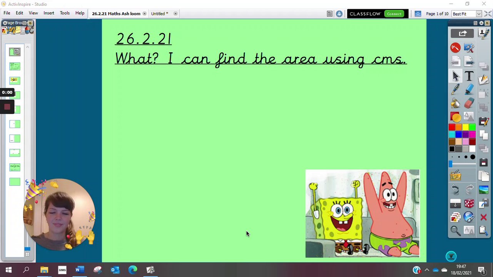Open the design tools wrench icon

click(x=469, y=48)
